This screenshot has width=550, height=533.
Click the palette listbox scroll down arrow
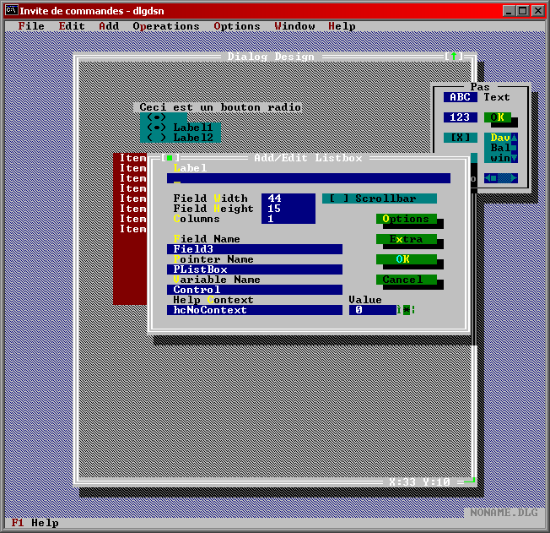515,158
